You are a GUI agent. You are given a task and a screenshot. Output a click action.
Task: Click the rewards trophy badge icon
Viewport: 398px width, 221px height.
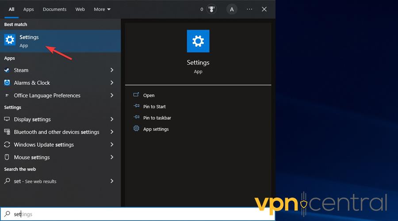211,9
